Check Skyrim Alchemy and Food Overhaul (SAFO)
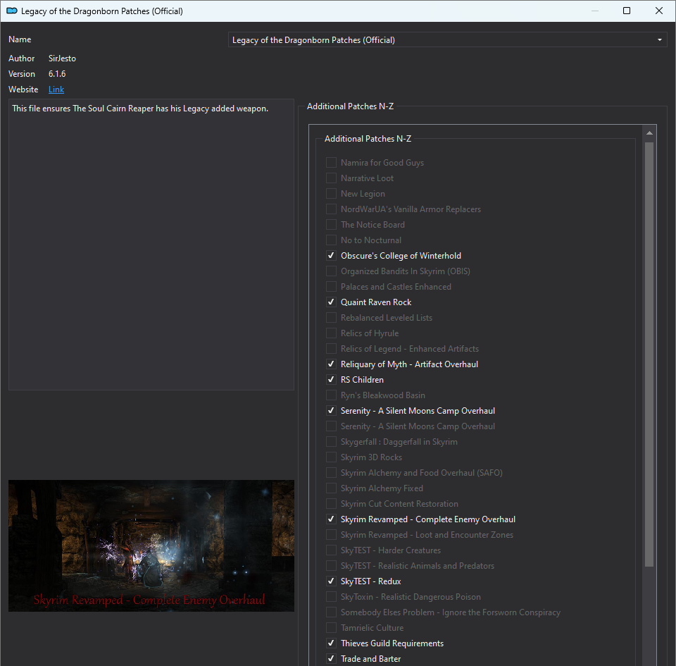The height and width of the screenshot is (666, 676). point(331,473)
